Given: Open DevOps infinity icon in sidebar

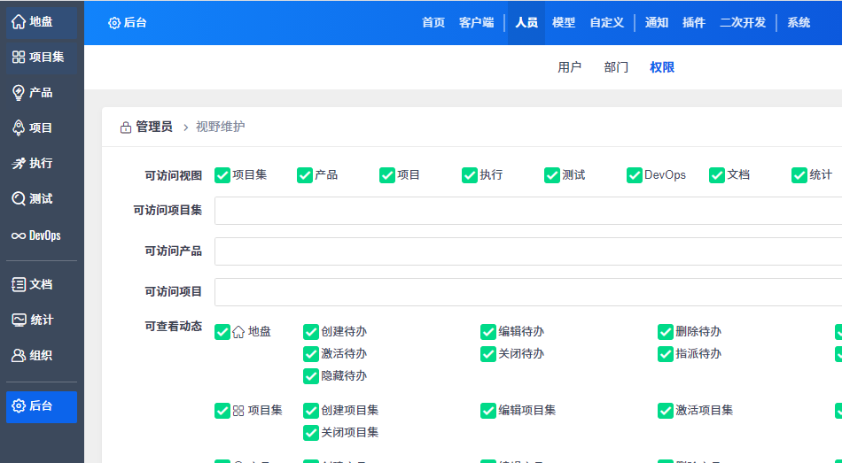Looking at the screenshot, I should coord(19,235).
